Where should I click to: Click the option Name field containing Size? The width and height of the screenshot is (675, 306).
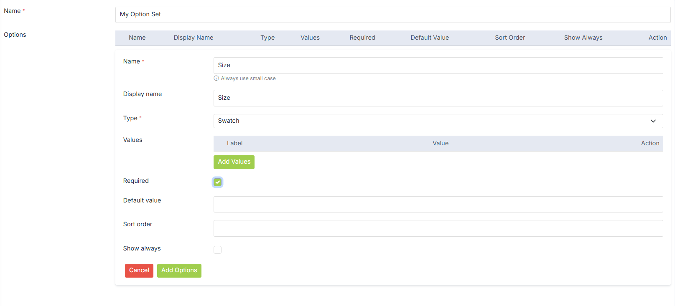(x=438, y=66)
